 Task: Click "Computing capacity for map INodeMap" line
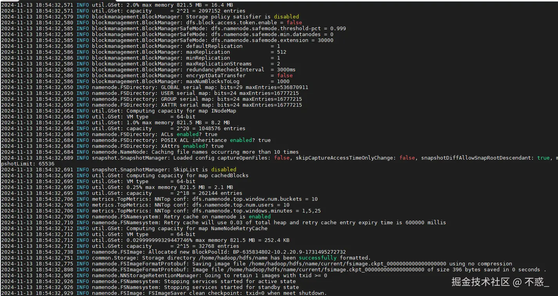[118, 111]
